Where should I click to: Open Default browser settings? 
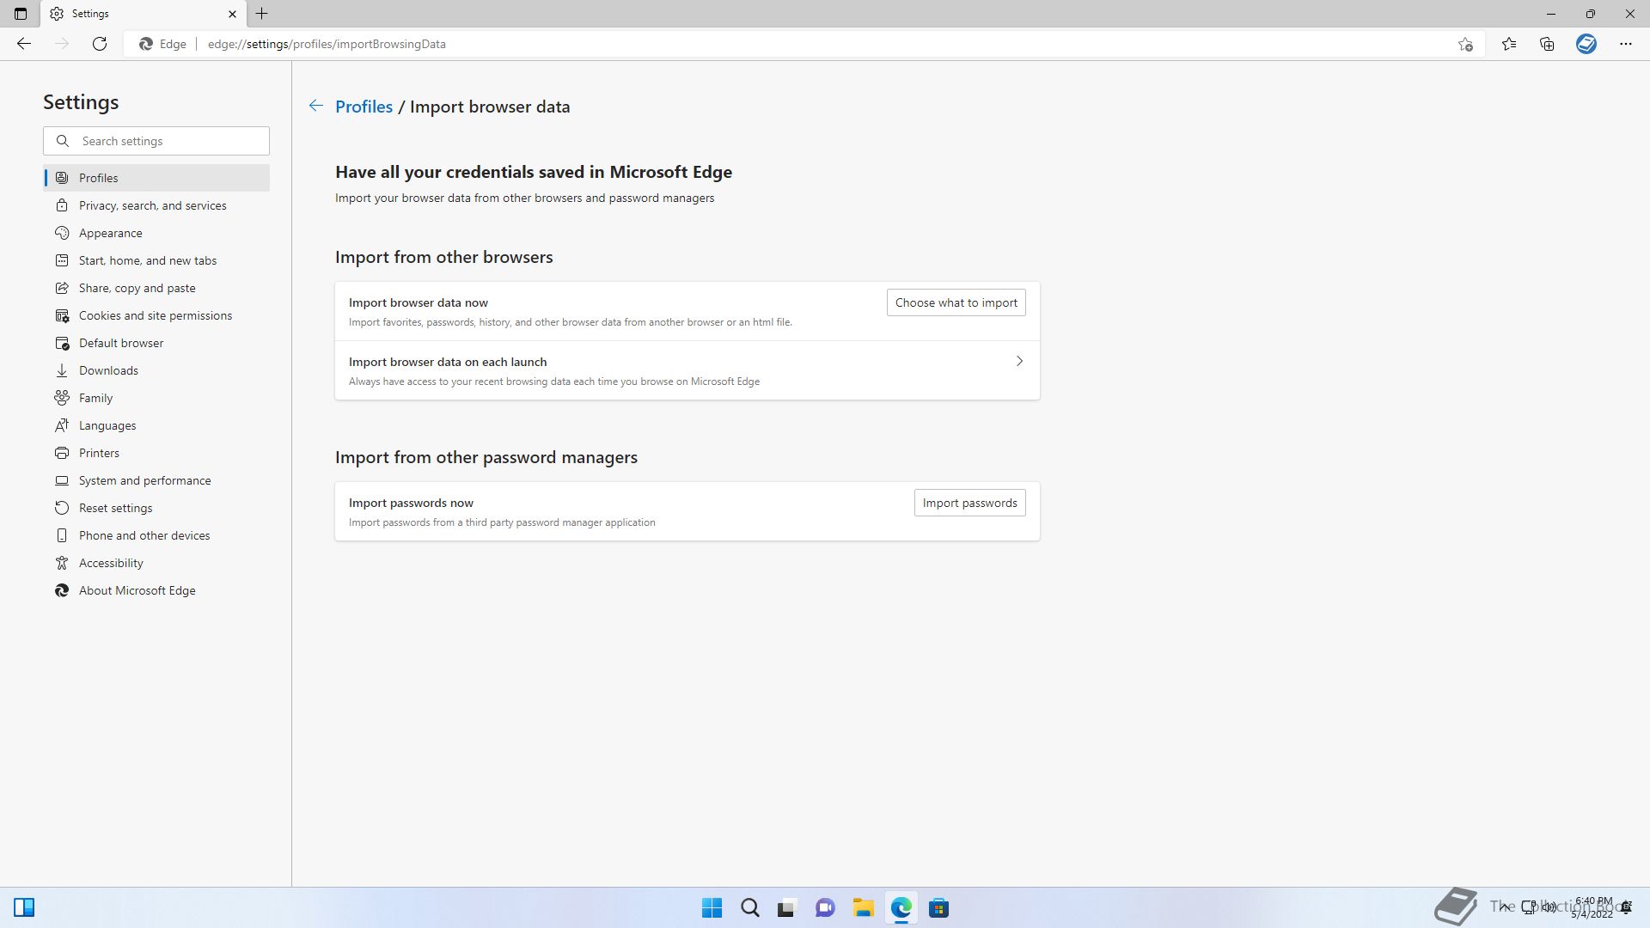pyautogui.click(x=156, y=343)
